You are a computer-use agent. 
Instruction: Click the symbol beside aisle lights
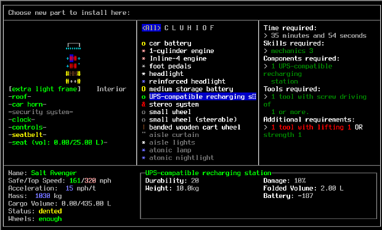point(144,142)
